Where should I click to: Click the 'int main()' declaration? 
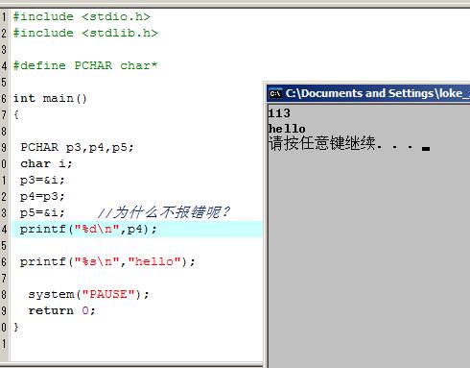50,98
